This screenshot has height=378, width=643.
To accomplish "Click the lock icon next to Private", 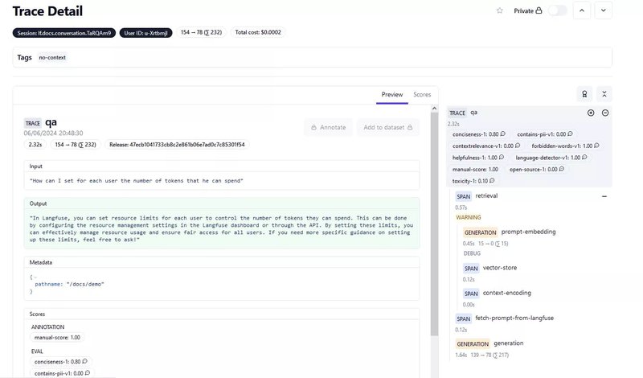I will coord(539,10).
